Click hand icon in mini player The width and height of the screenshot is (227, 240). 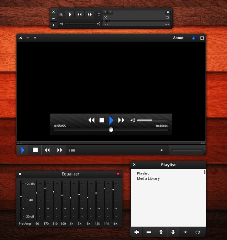[x=167, y=12]
